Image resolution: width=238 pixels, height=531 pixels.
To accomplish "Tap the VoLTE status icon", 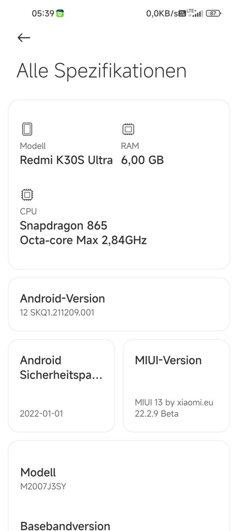I will 182,14.
